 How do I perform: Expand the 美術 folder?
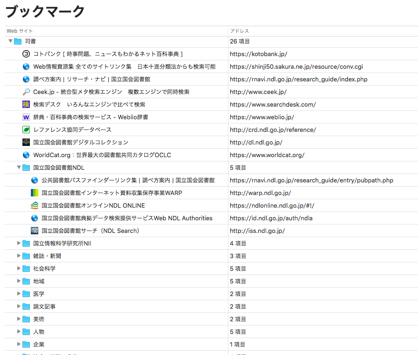19,319
